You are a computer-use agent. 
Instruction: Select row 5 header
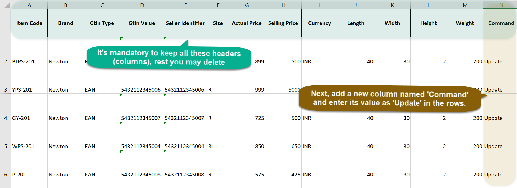[x=6, y=136]
